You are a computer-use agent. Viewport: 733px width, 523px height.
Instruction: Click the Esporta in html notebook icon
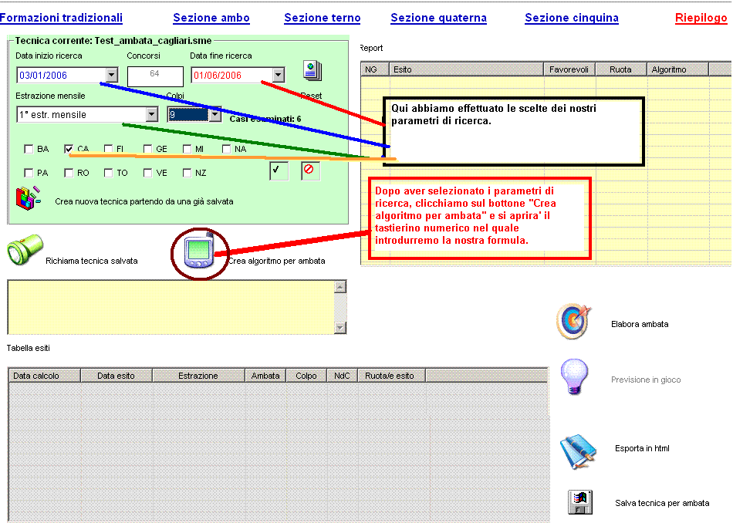coord(578,451)
